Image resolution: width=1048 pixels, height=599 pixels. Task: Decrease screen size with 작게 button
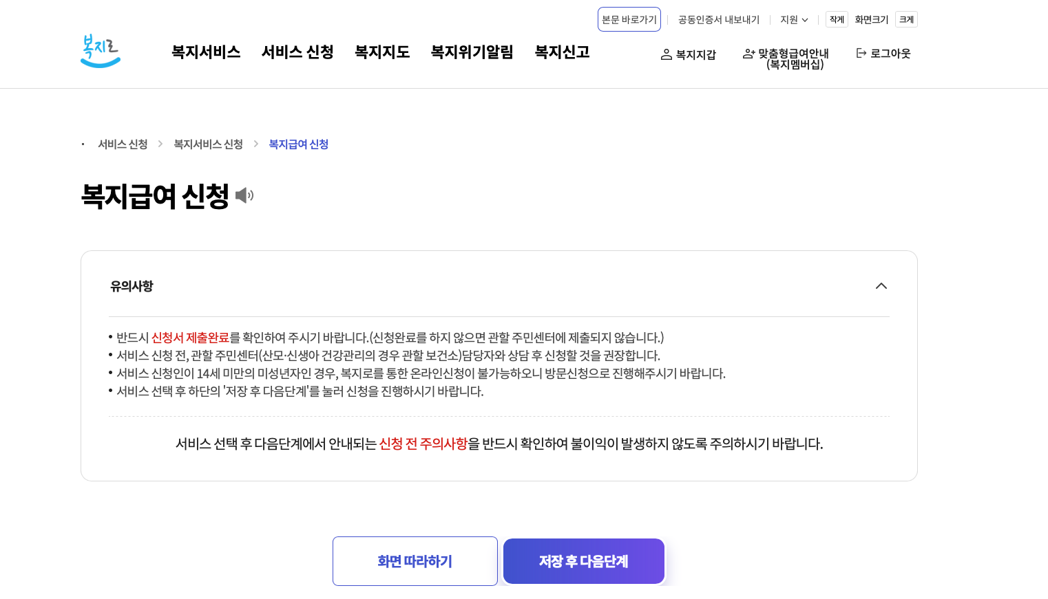pos(837,19)
